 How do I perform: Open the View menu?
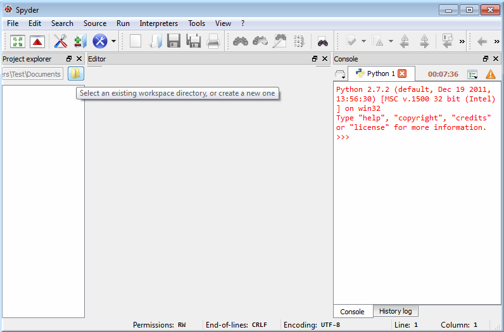[x=223, y=23]
